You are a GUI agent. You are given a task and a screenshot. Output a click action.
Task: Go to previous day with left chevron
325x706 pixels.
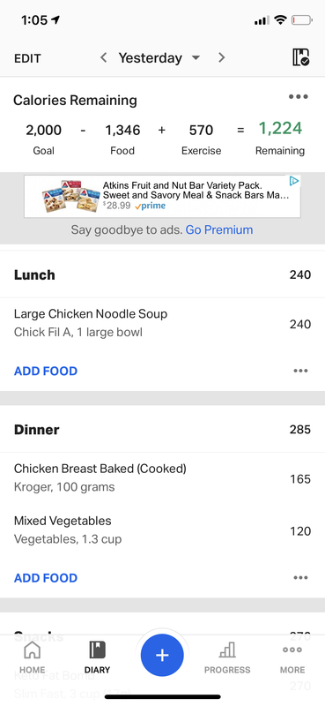click(103, 57)
